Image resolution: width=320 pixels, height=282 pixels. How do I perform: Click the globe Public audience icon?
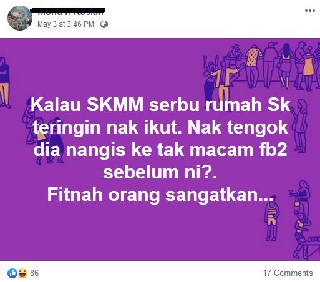[x=104, y=24]
